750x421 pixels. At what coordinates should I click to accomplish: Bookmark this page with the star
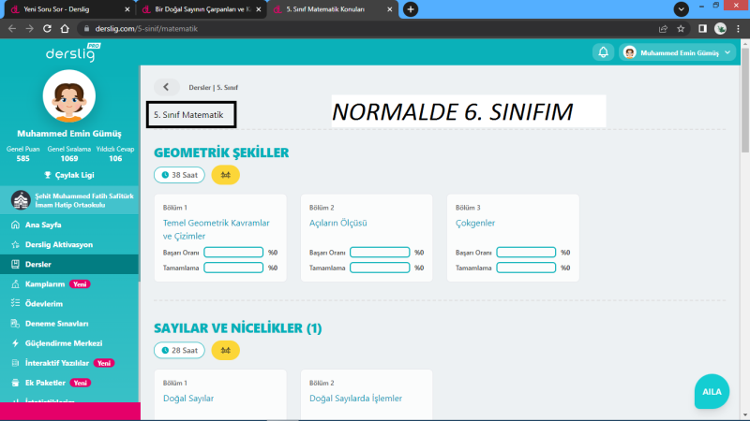point(681,29)
